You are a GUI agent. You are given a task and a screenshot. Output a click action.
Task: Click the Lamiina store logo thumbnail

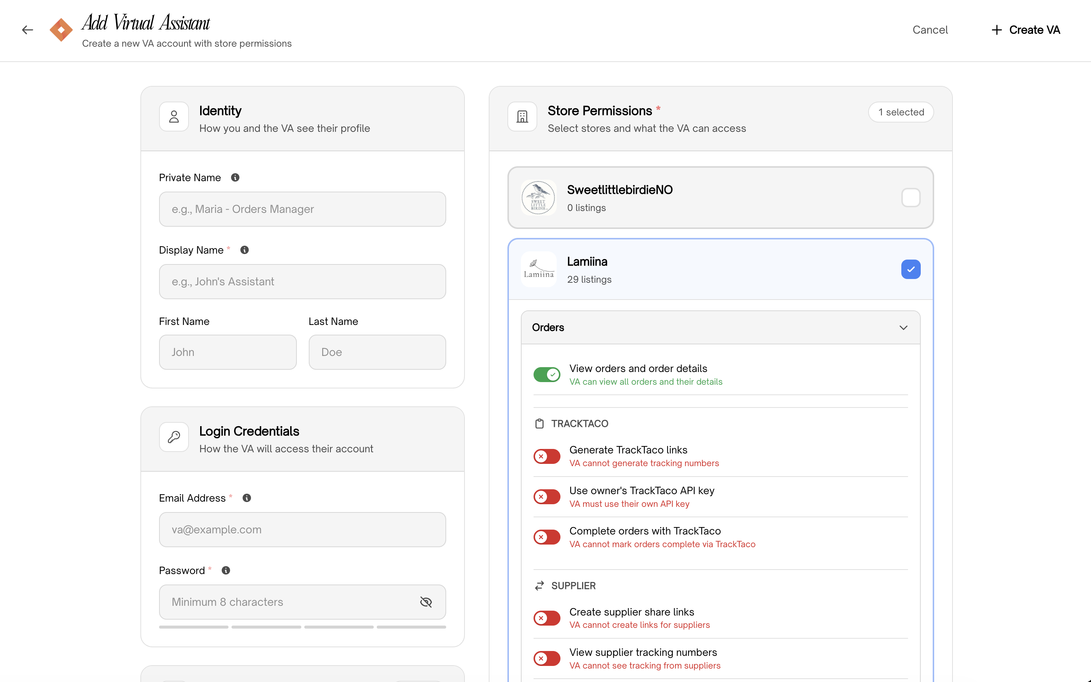538,269
